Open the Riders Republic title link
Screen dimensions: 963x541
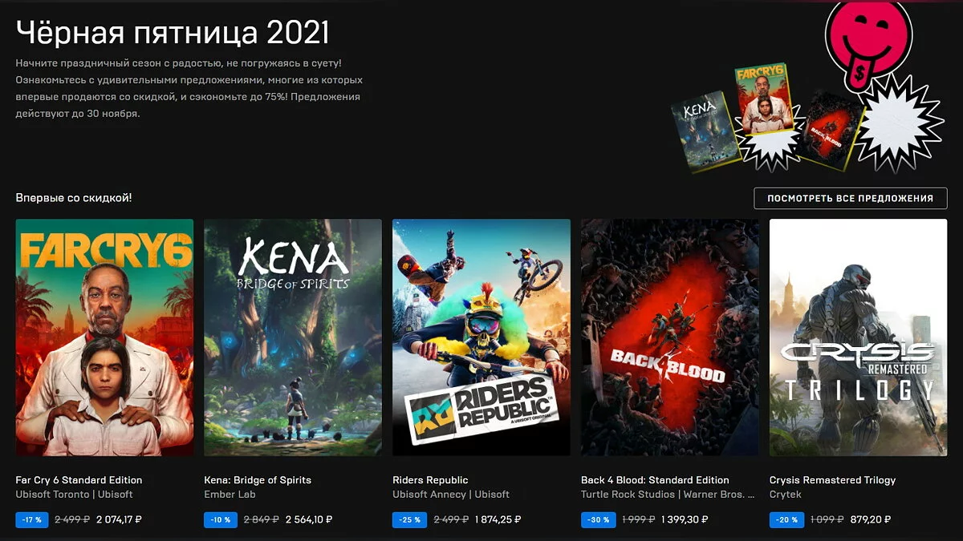coord(430,480)
